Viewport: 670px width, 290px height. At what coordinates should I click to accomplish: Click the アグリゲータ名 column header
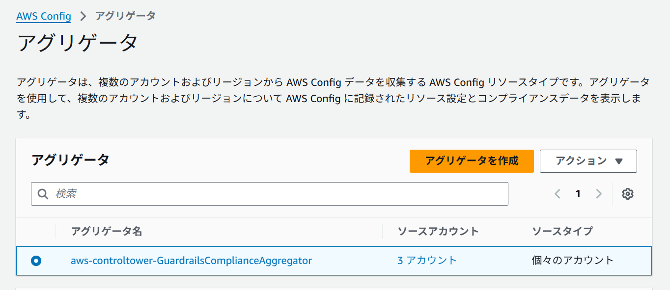(107, 231)
